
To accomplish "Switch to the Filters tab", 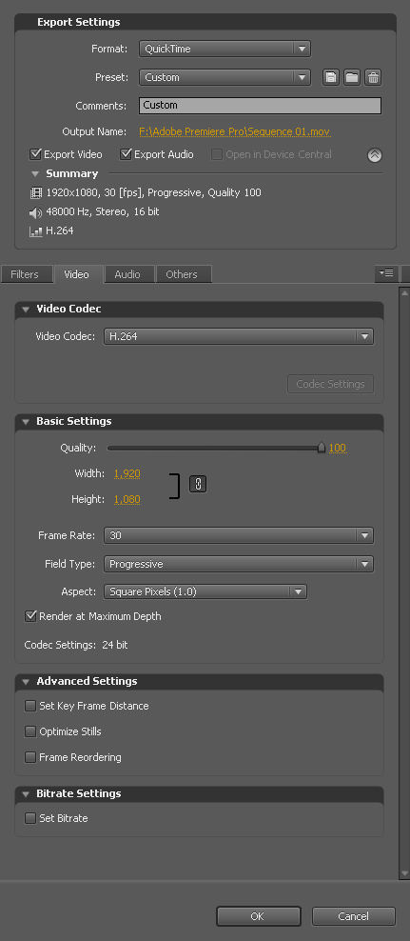I will coord(25,274).
